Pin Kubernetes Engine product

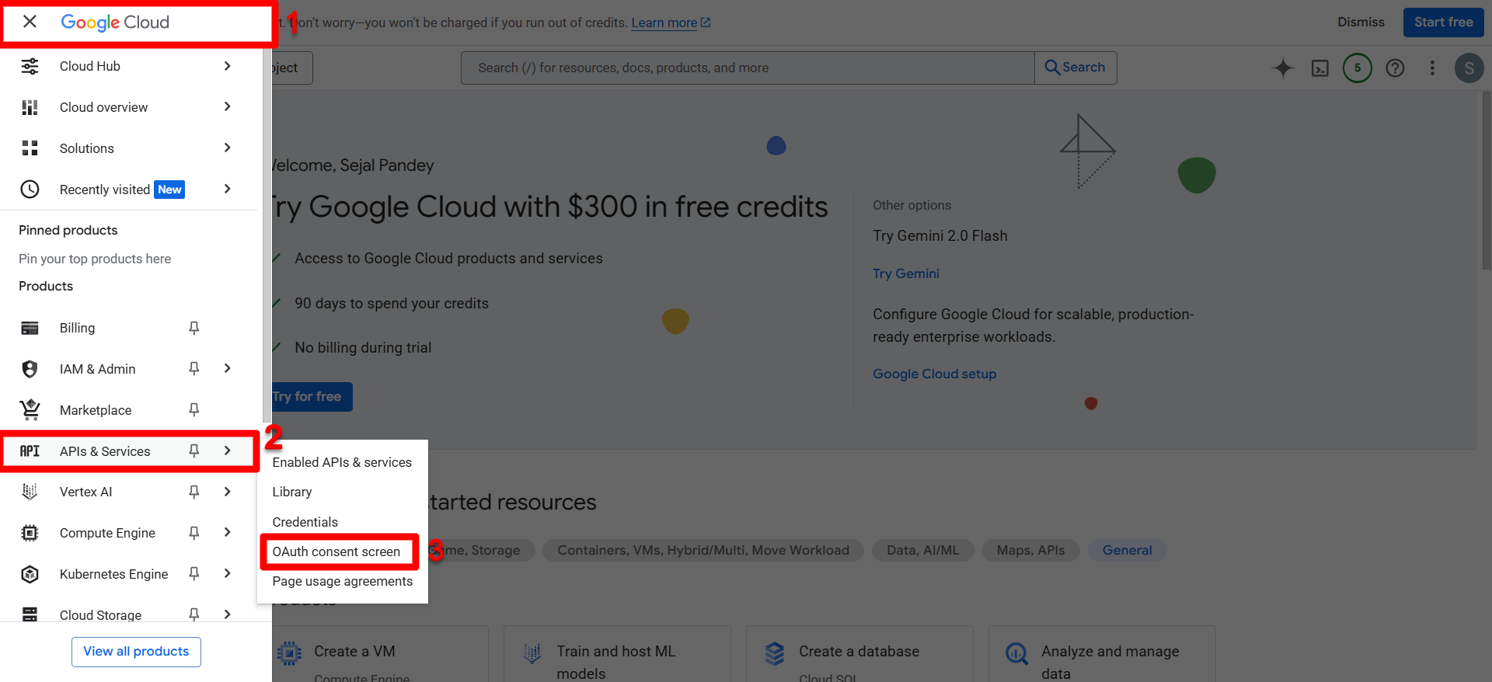click(x=194, y=573)
